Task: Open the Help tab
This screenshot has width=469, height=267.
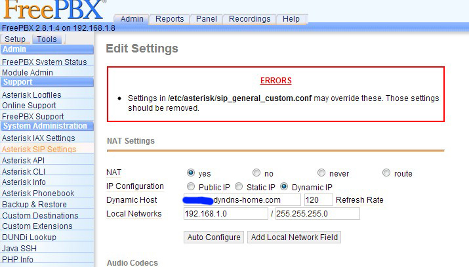Action: [x=291, y=19]
